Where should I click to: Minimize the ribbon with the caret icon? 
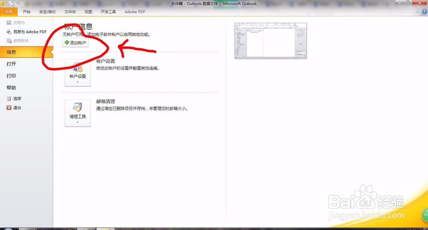coord(418,12)
